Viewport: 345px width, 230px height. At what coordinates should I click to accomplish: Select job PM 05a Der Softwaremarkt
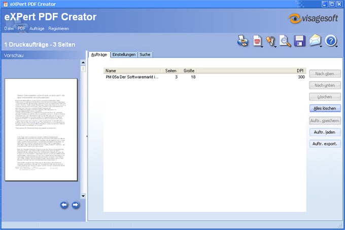pos(132,77)
